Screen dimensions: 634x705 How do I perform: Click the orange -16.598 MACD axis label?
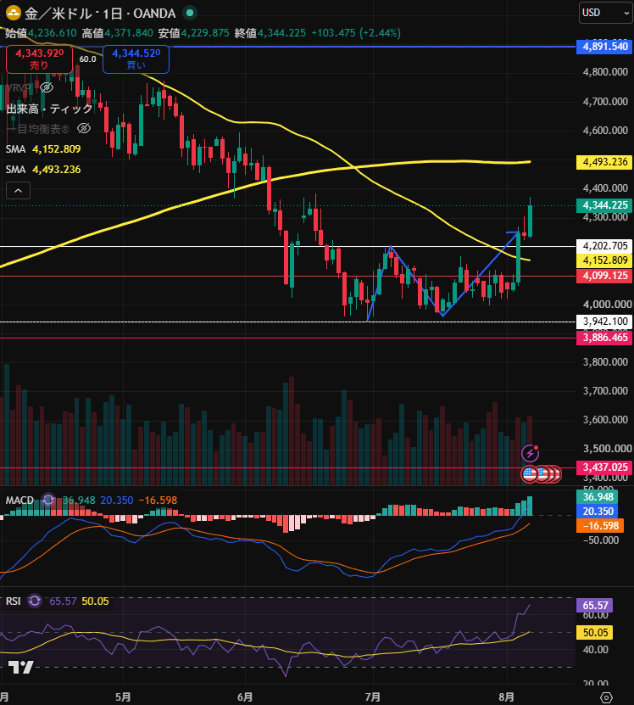600,526
